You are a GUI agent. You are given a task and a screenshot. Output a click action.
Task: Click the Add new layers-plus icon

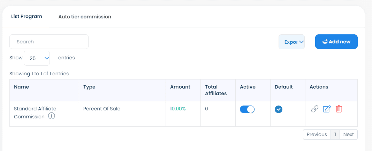coord(325,42)
